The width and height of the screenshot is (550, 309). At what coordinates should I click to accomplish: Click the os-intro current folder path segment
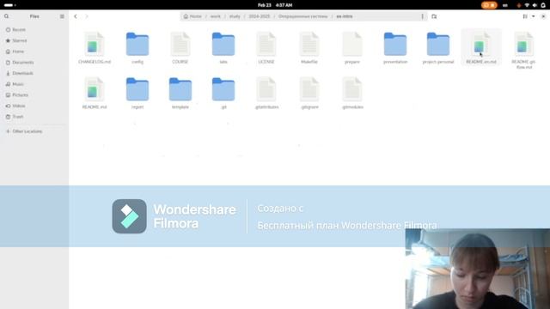point(345,16)
